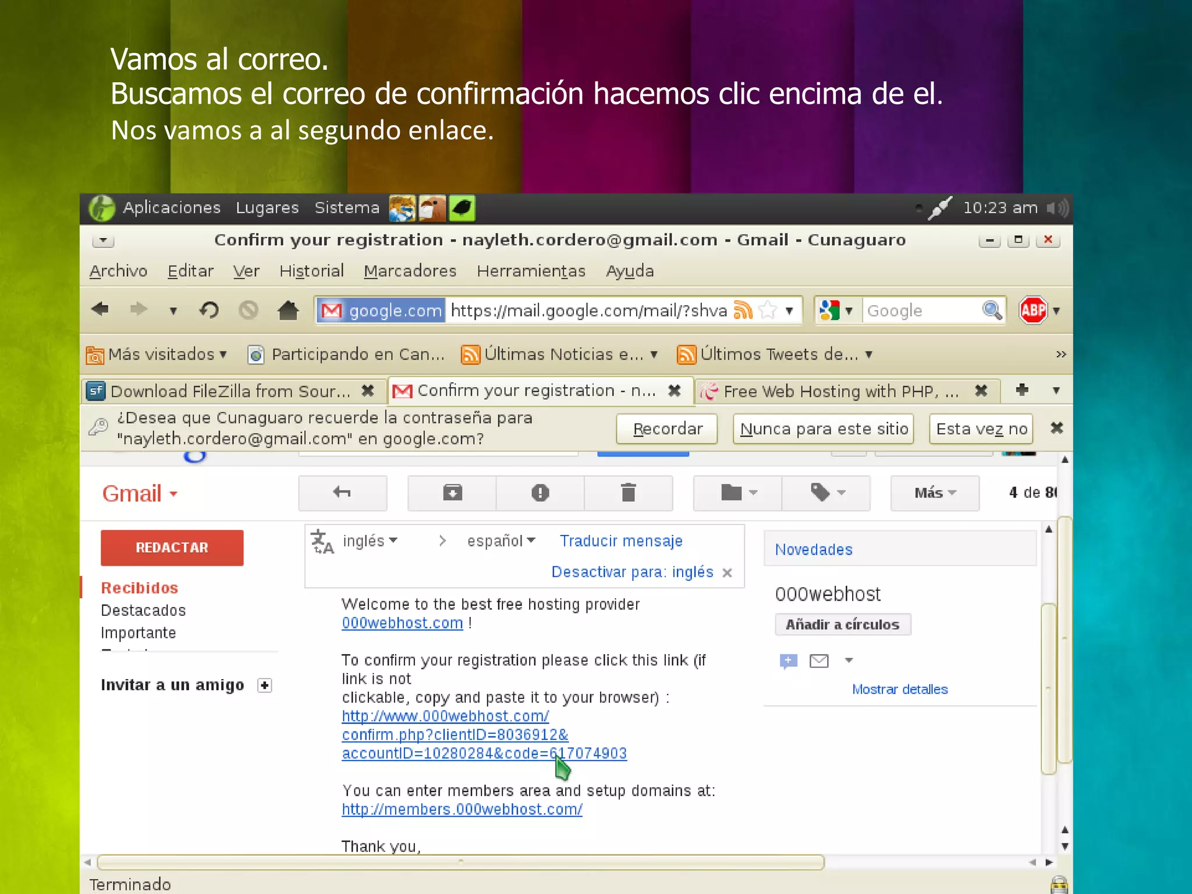Viewport: 1192px width, 894px height.
Task: Switch to Free Web Hosting tab
Action: pos(840,391)
